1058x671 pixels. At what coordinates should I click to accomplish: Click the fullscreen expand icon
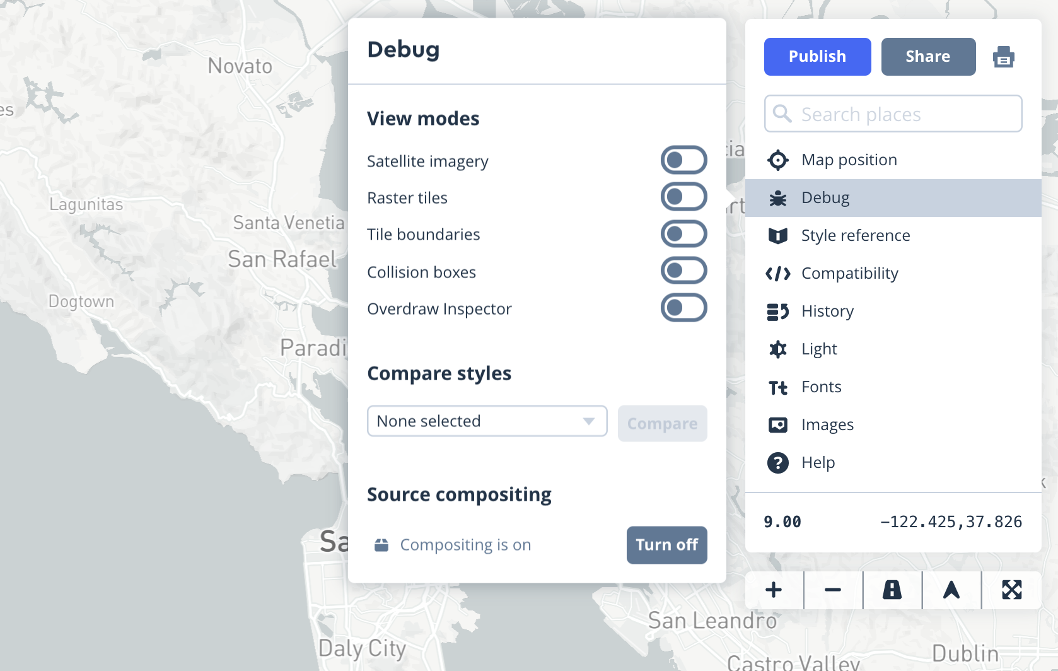tap(1011, 590)
